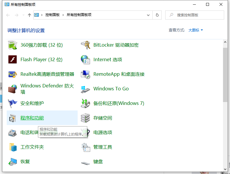Open Windows Defender 防火墙 link
This screenshot has width=230, height=174.
[x=47, y=89]
